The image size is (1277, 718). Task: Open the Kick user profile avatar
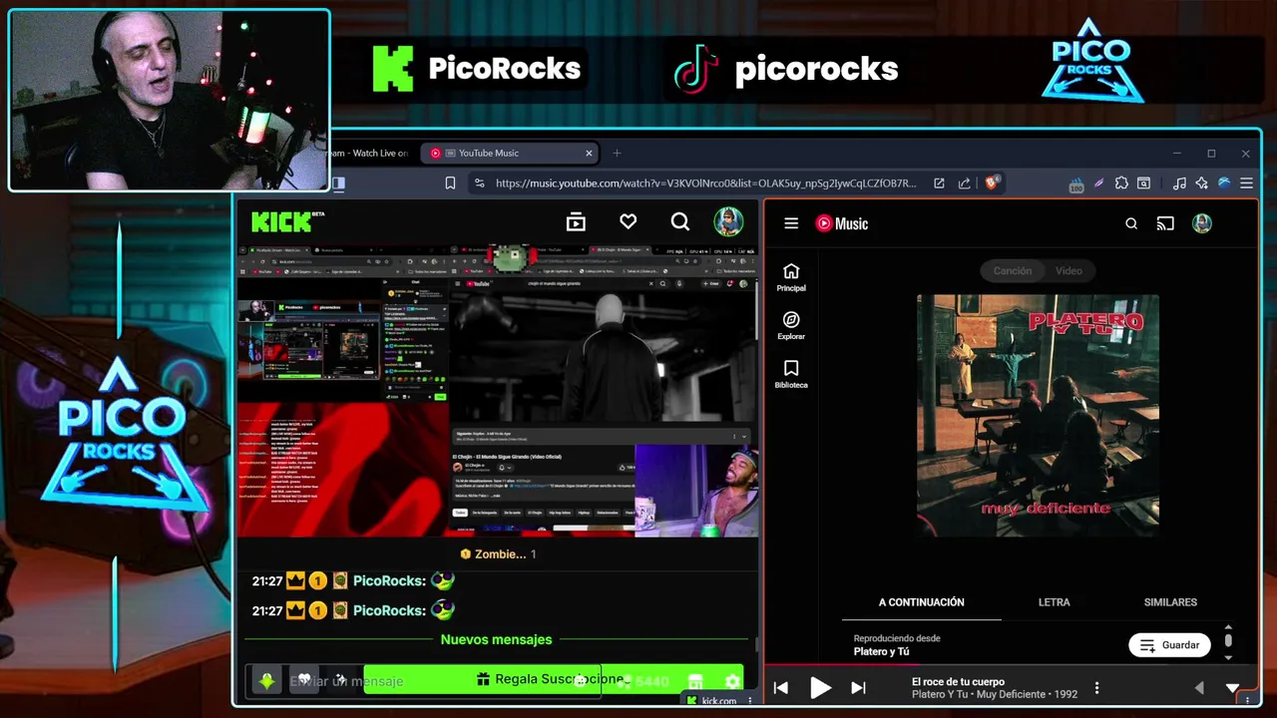click(x=728, y=221)
